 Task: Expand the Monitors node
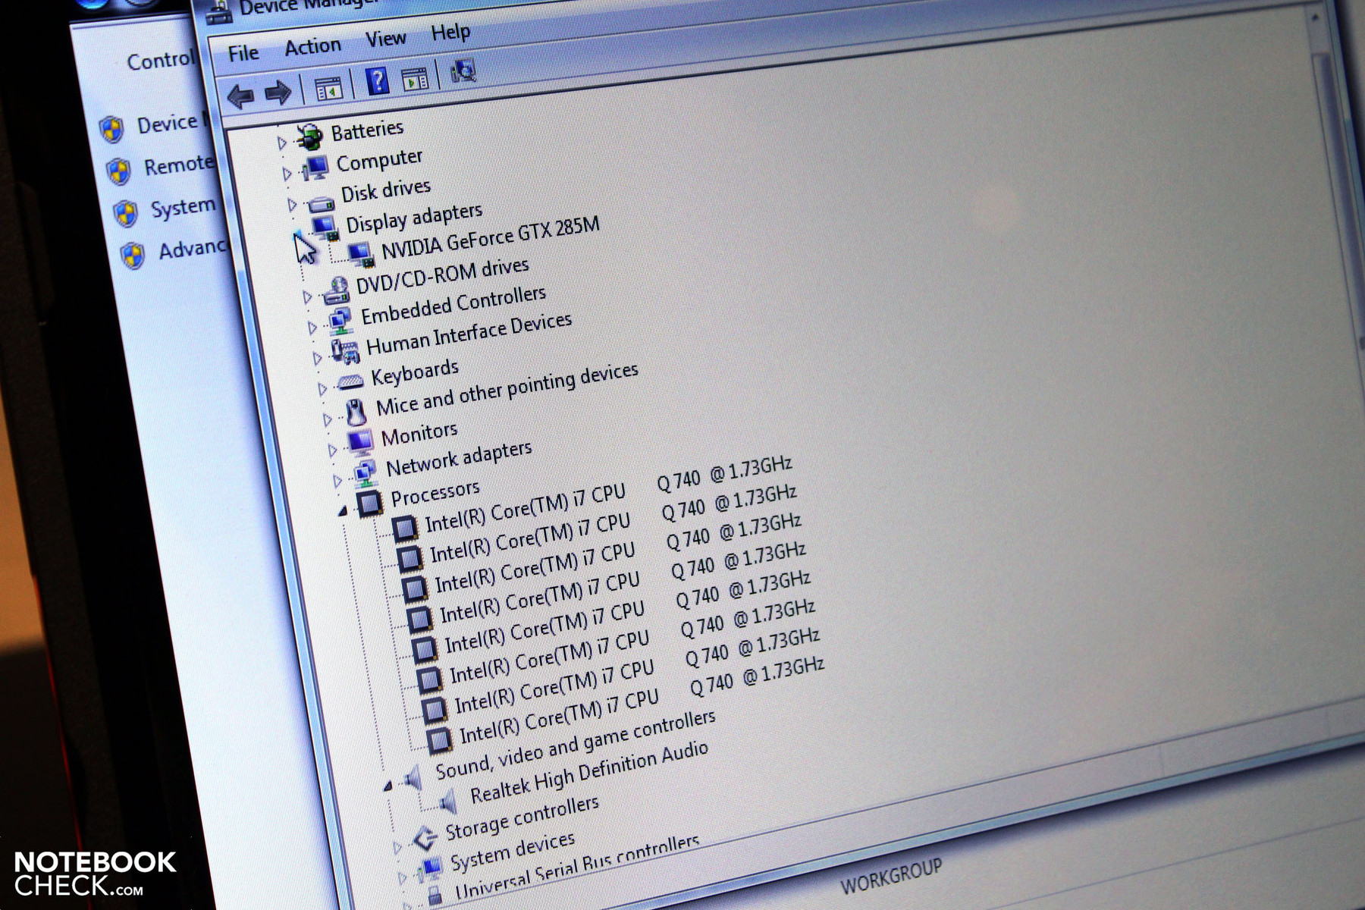(x=334, y=450)
